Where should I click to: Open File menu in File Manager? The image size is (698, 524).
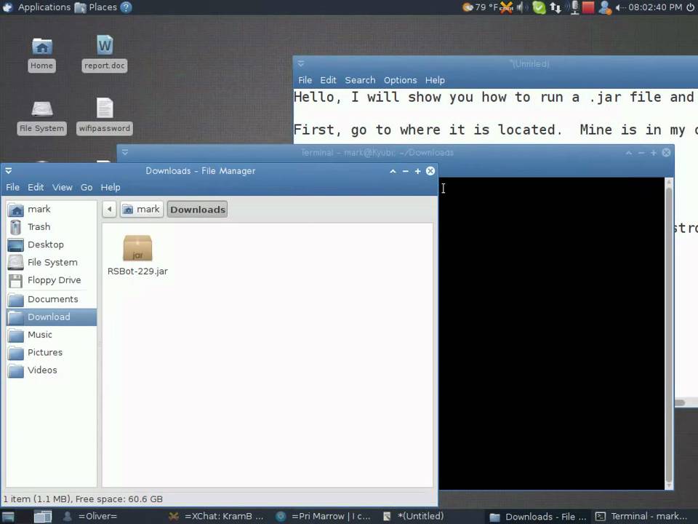(x=12, y=187)
